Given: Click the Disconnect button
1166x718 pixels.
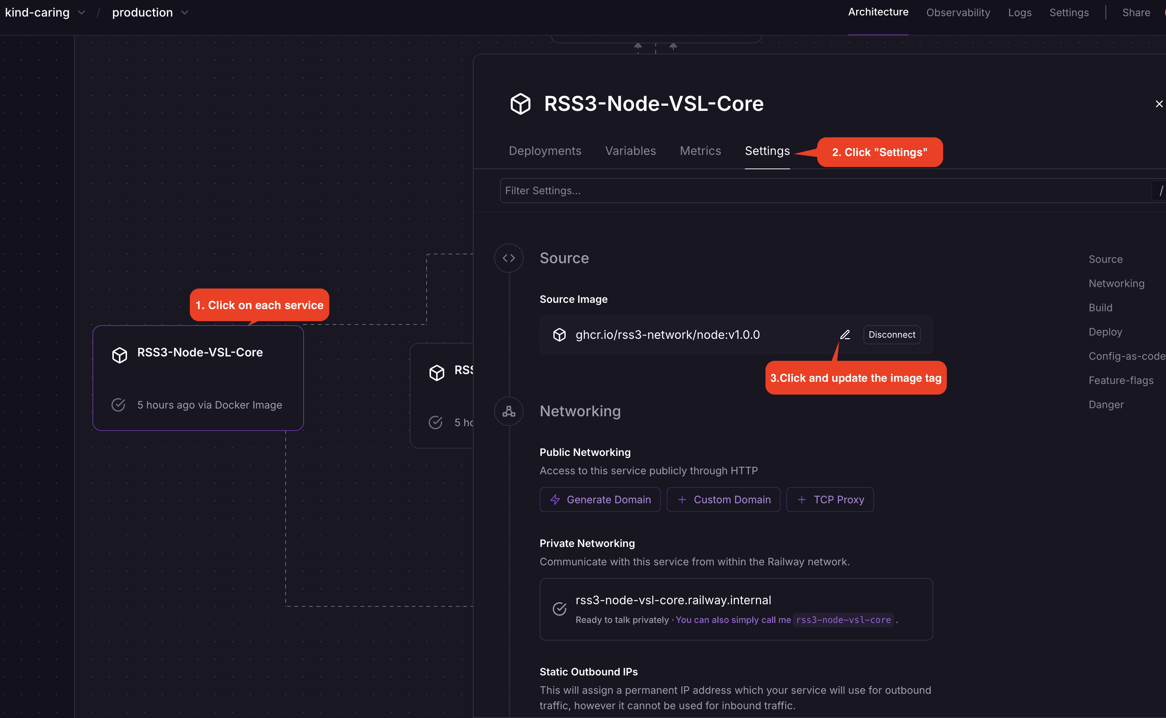Looking at the screenshot, I should (891, 335).
